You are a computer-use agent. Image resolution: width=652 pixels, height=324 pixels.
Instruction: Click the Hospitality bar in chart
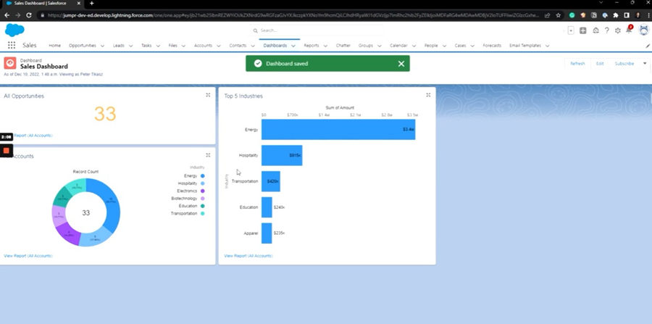pos(282,155)
